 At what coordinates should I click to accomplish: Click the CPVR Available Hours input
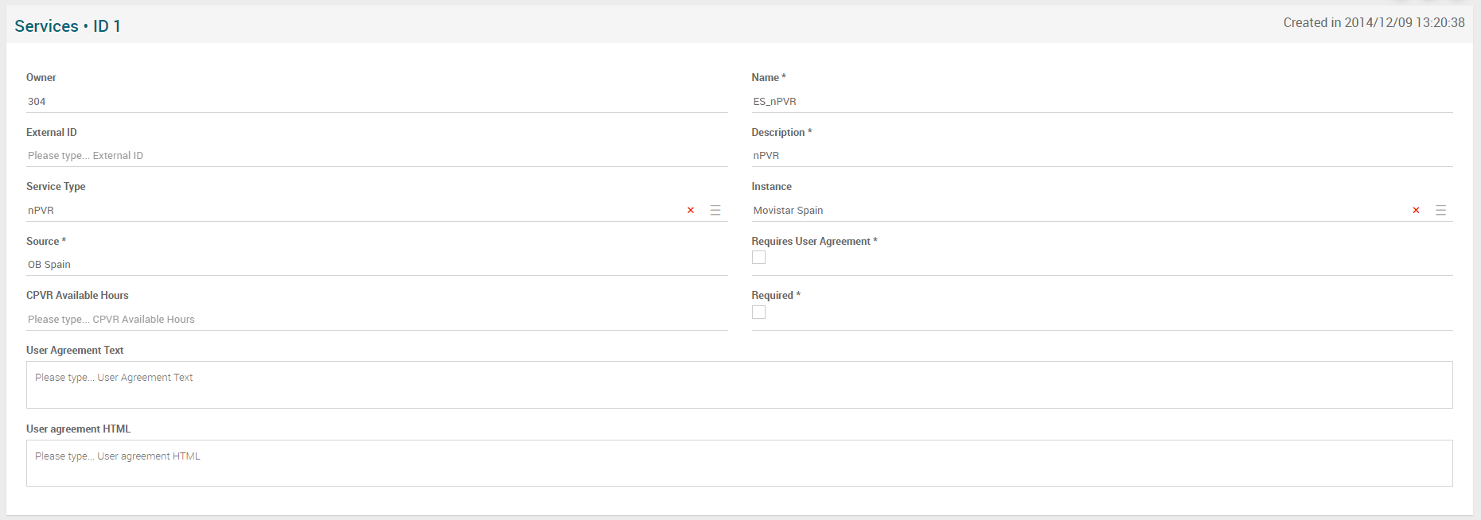pos(376,320)
